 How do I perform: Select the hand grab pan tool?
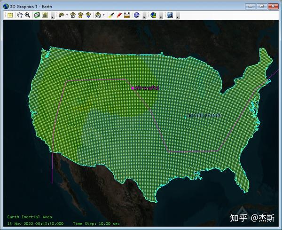20,15
